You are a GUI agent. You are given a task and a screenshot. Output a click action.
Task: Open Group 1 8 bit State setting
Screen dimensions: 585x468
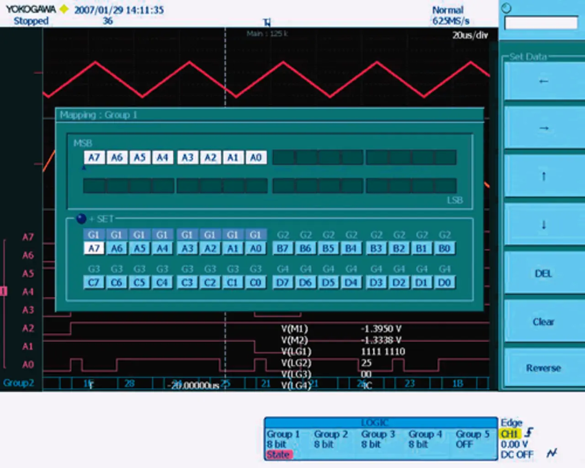tap(283, 444)
